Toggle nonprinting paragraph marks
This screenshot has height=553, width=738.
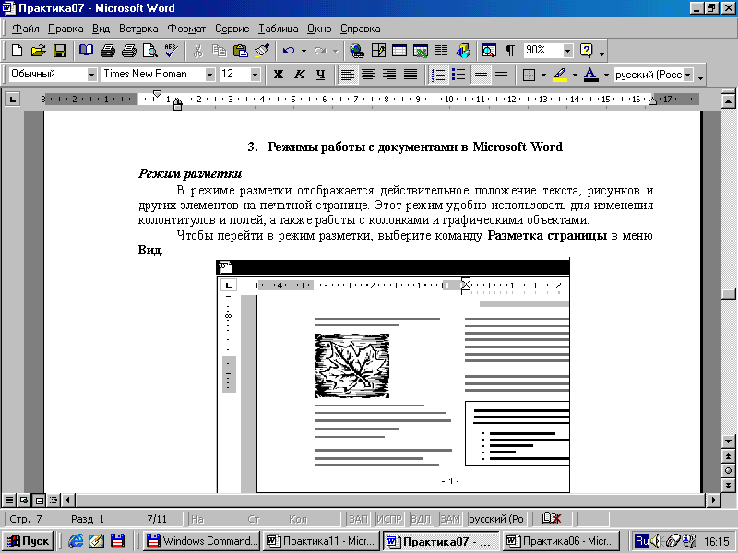point(510,51)
